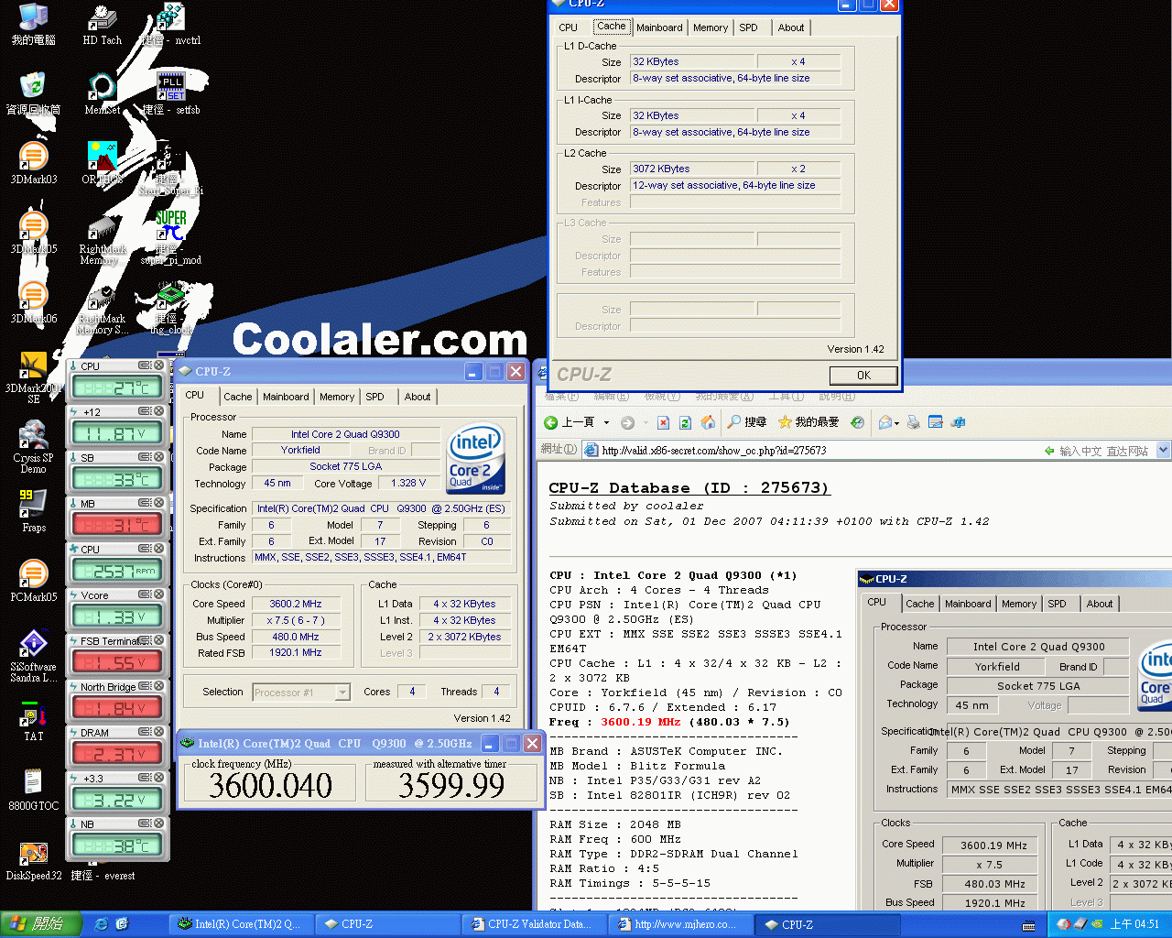Viewport: 1172px width, 938px height.
Task: Open the Back button history dropdown arrow
Action: coord(606,422)
